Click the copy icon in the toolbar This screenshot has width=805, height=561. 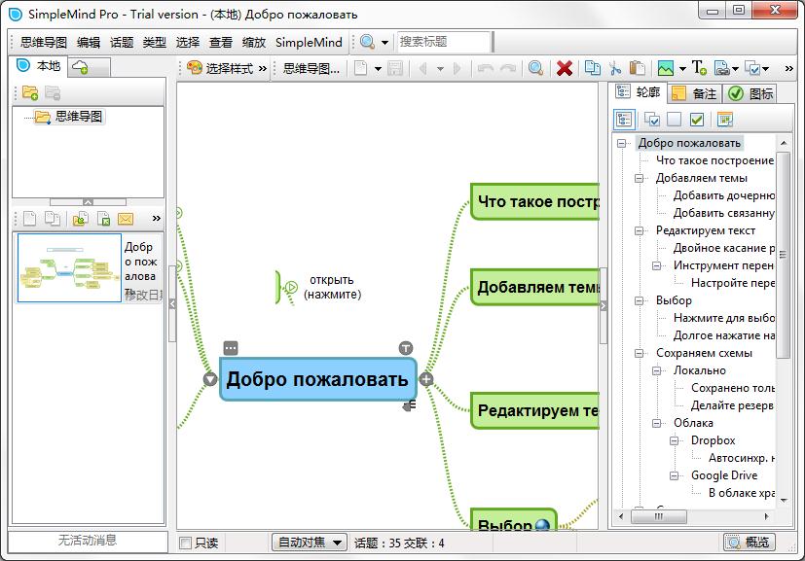(x=592, y=68)
